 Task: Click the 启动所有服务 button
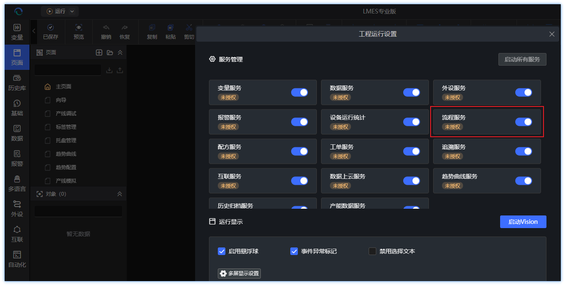[x=522, y=59]
